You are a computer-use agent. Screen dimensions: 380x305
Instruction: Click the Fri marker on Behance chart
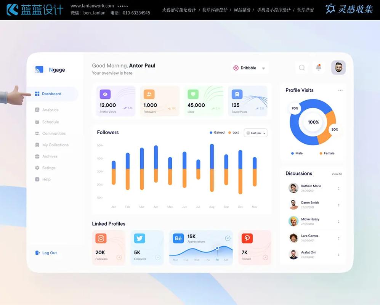pos(217,248)
